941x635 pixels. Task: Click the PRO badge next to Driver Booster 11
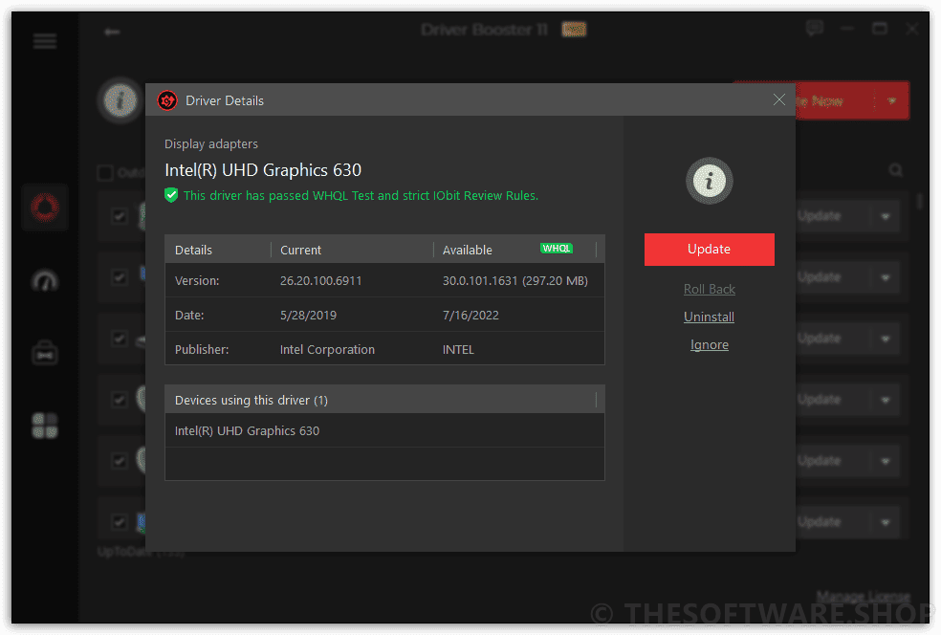coord(574,30)
